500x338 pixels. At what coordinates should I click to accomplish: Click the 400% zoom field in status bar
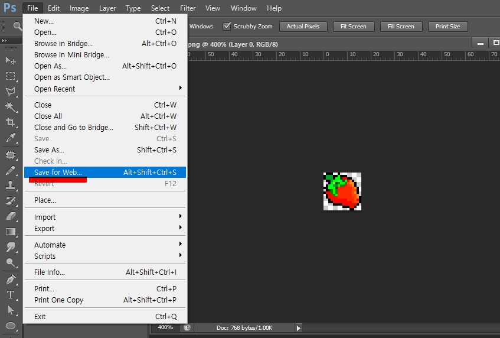pos(165,327)
